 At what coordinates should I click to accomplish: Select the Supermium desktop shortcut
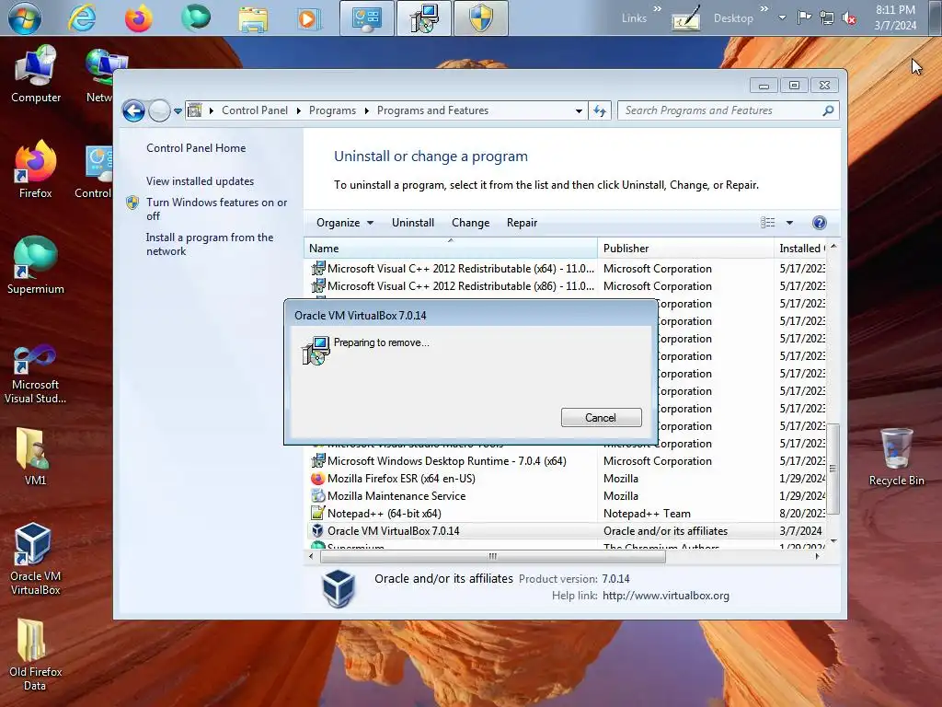[x=36, y=266]
